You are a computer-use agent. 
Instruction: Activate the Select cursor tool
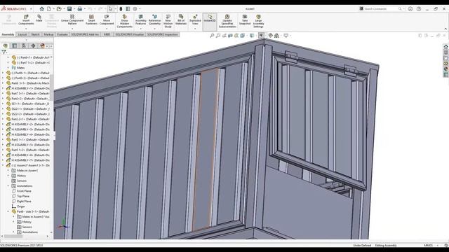pos(110,9)
